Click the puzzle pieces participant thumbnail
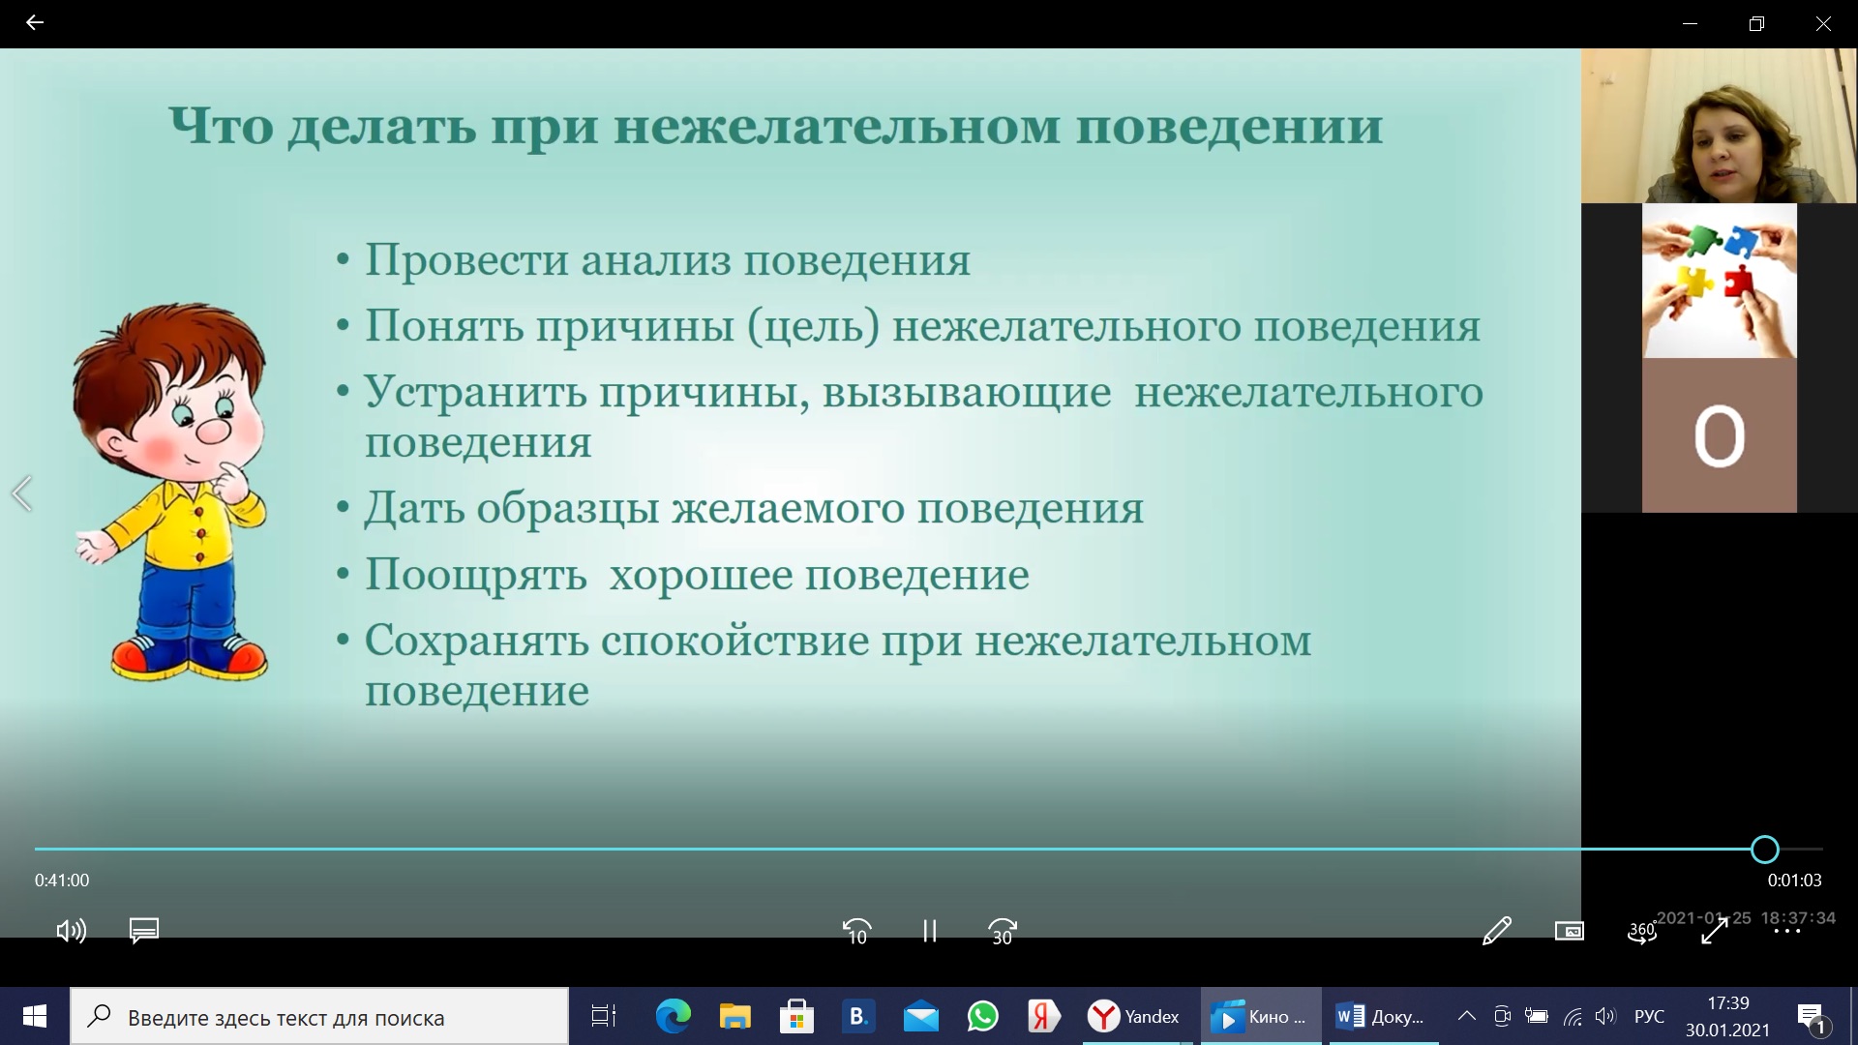Image resolution: width=1858 pixels, height=1045 pixels. point(1720,281)
